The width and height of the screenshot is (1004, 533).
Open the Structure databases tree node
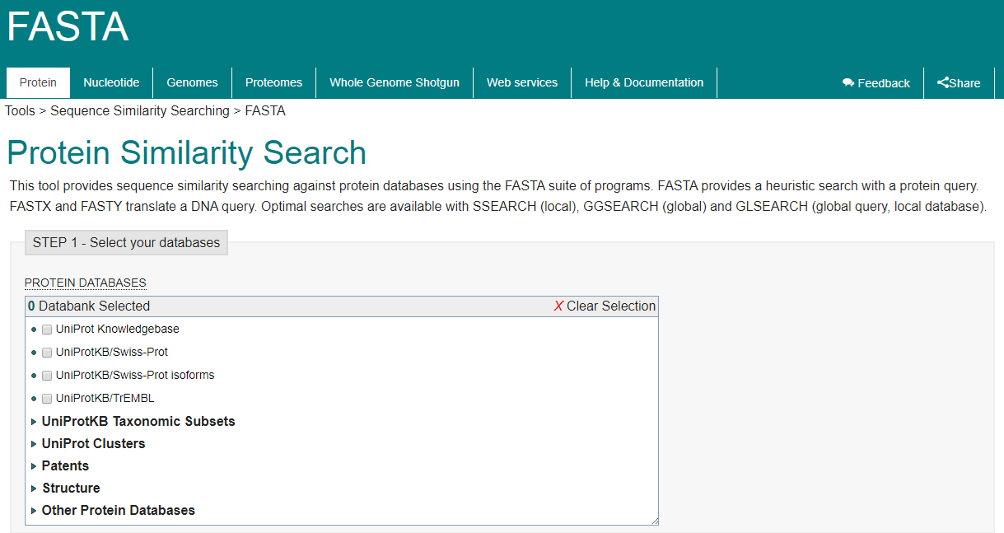(x=34, y=489)
